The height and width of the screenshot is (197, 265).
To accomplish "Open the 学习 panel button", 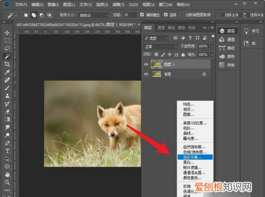I will (x=252, y=31).
